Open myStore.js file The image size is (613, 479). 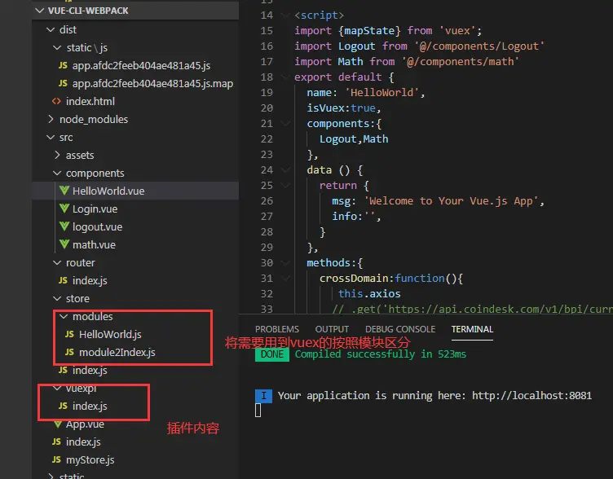(90, 460)
